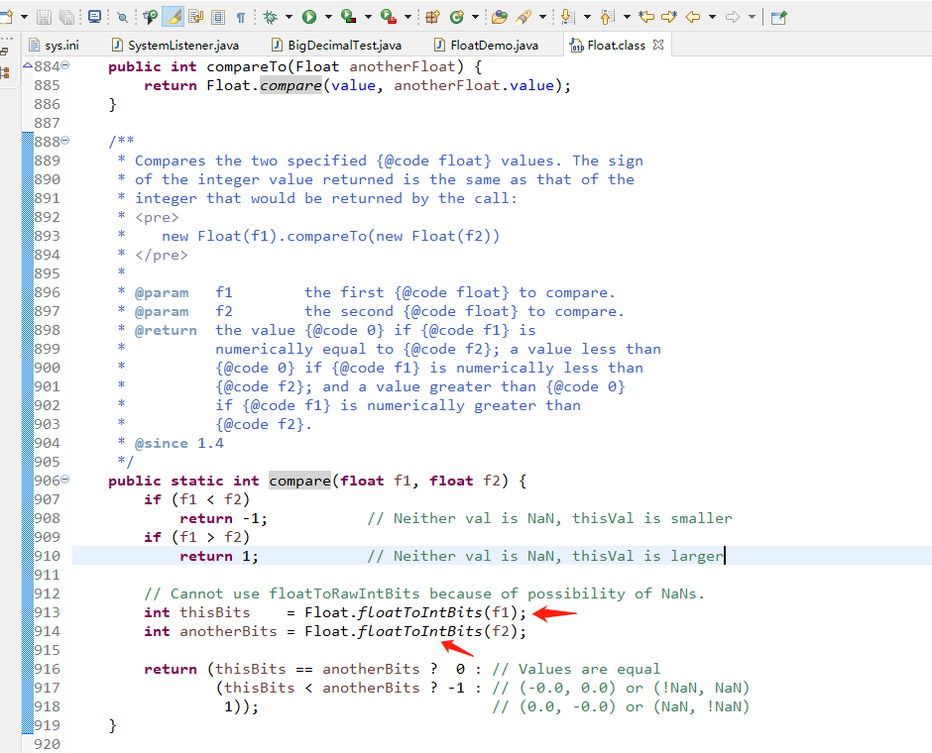Toggle show whitespace characters pilcrow icon

[x=241, y=17]
